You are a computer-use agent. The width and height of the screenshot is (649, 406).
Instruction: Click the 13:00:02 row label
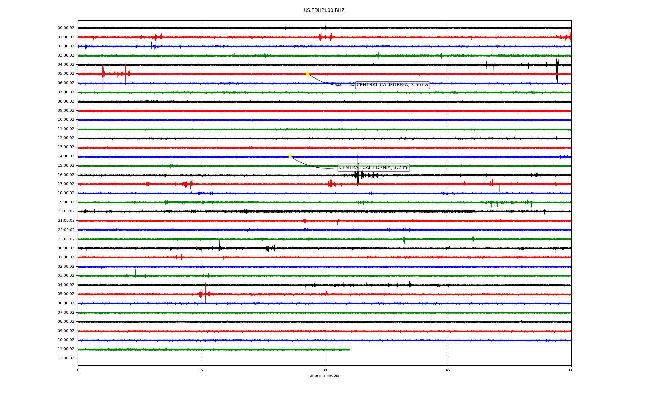pos(66,147)
